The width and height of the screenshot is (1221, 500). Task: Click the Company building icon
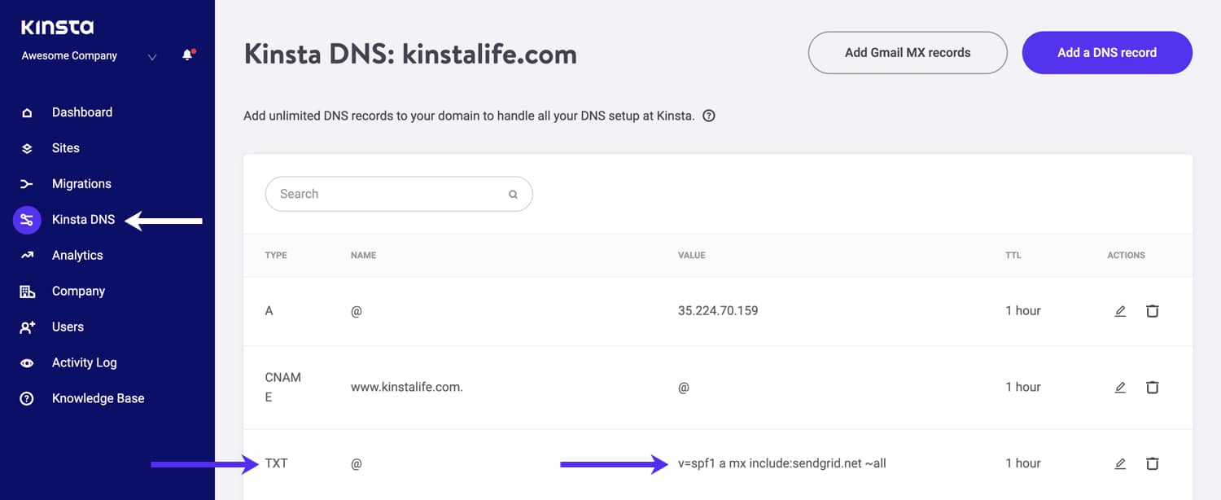click(27, 292)
